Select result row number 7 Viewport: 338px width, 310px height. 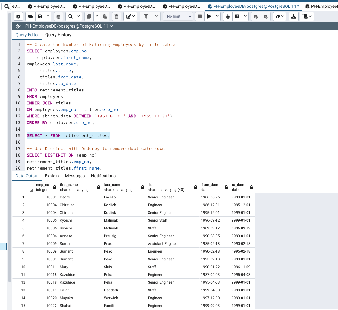(x=23, y=244)
